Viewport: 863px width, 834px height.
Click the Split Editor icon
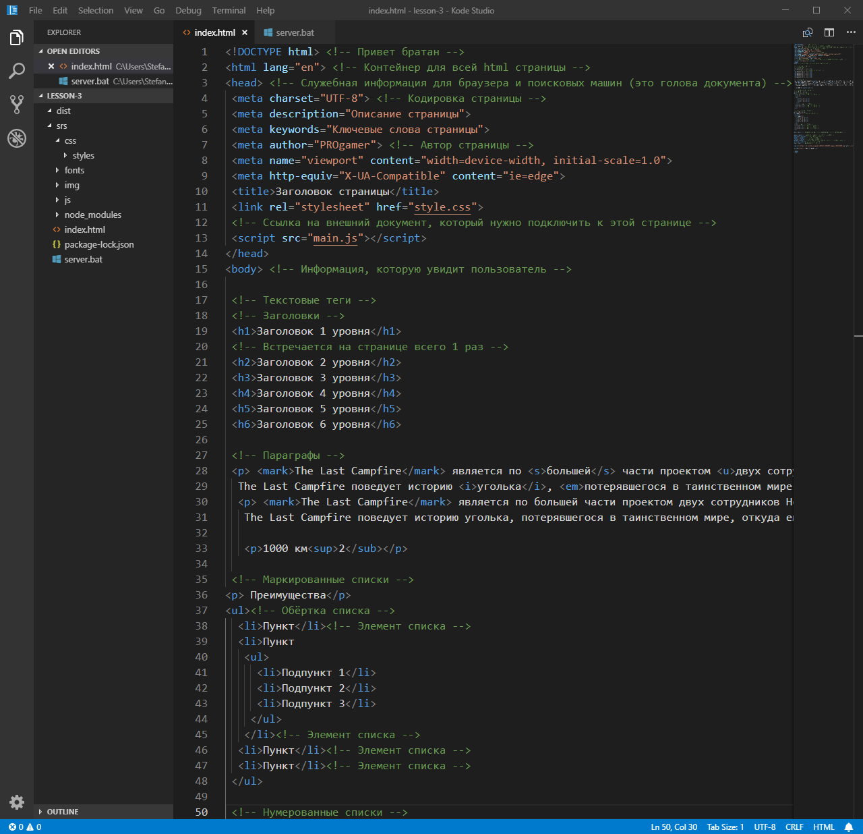click(829, 32)
